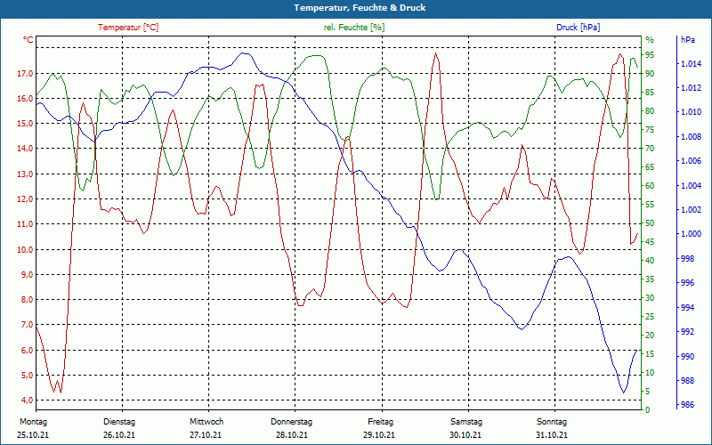Click the '1.008' pressure axis value
Screen dimensions: 712x445
click(x=691, y=137)
